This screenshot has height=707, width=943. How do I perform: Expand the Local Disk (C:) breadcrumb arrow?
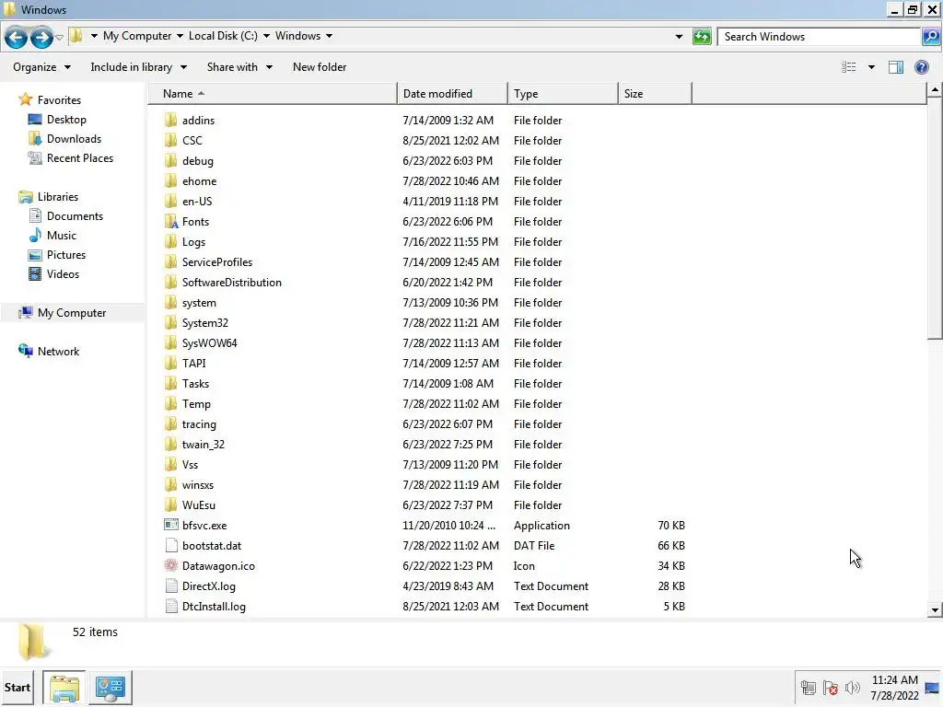coord(266,36)
